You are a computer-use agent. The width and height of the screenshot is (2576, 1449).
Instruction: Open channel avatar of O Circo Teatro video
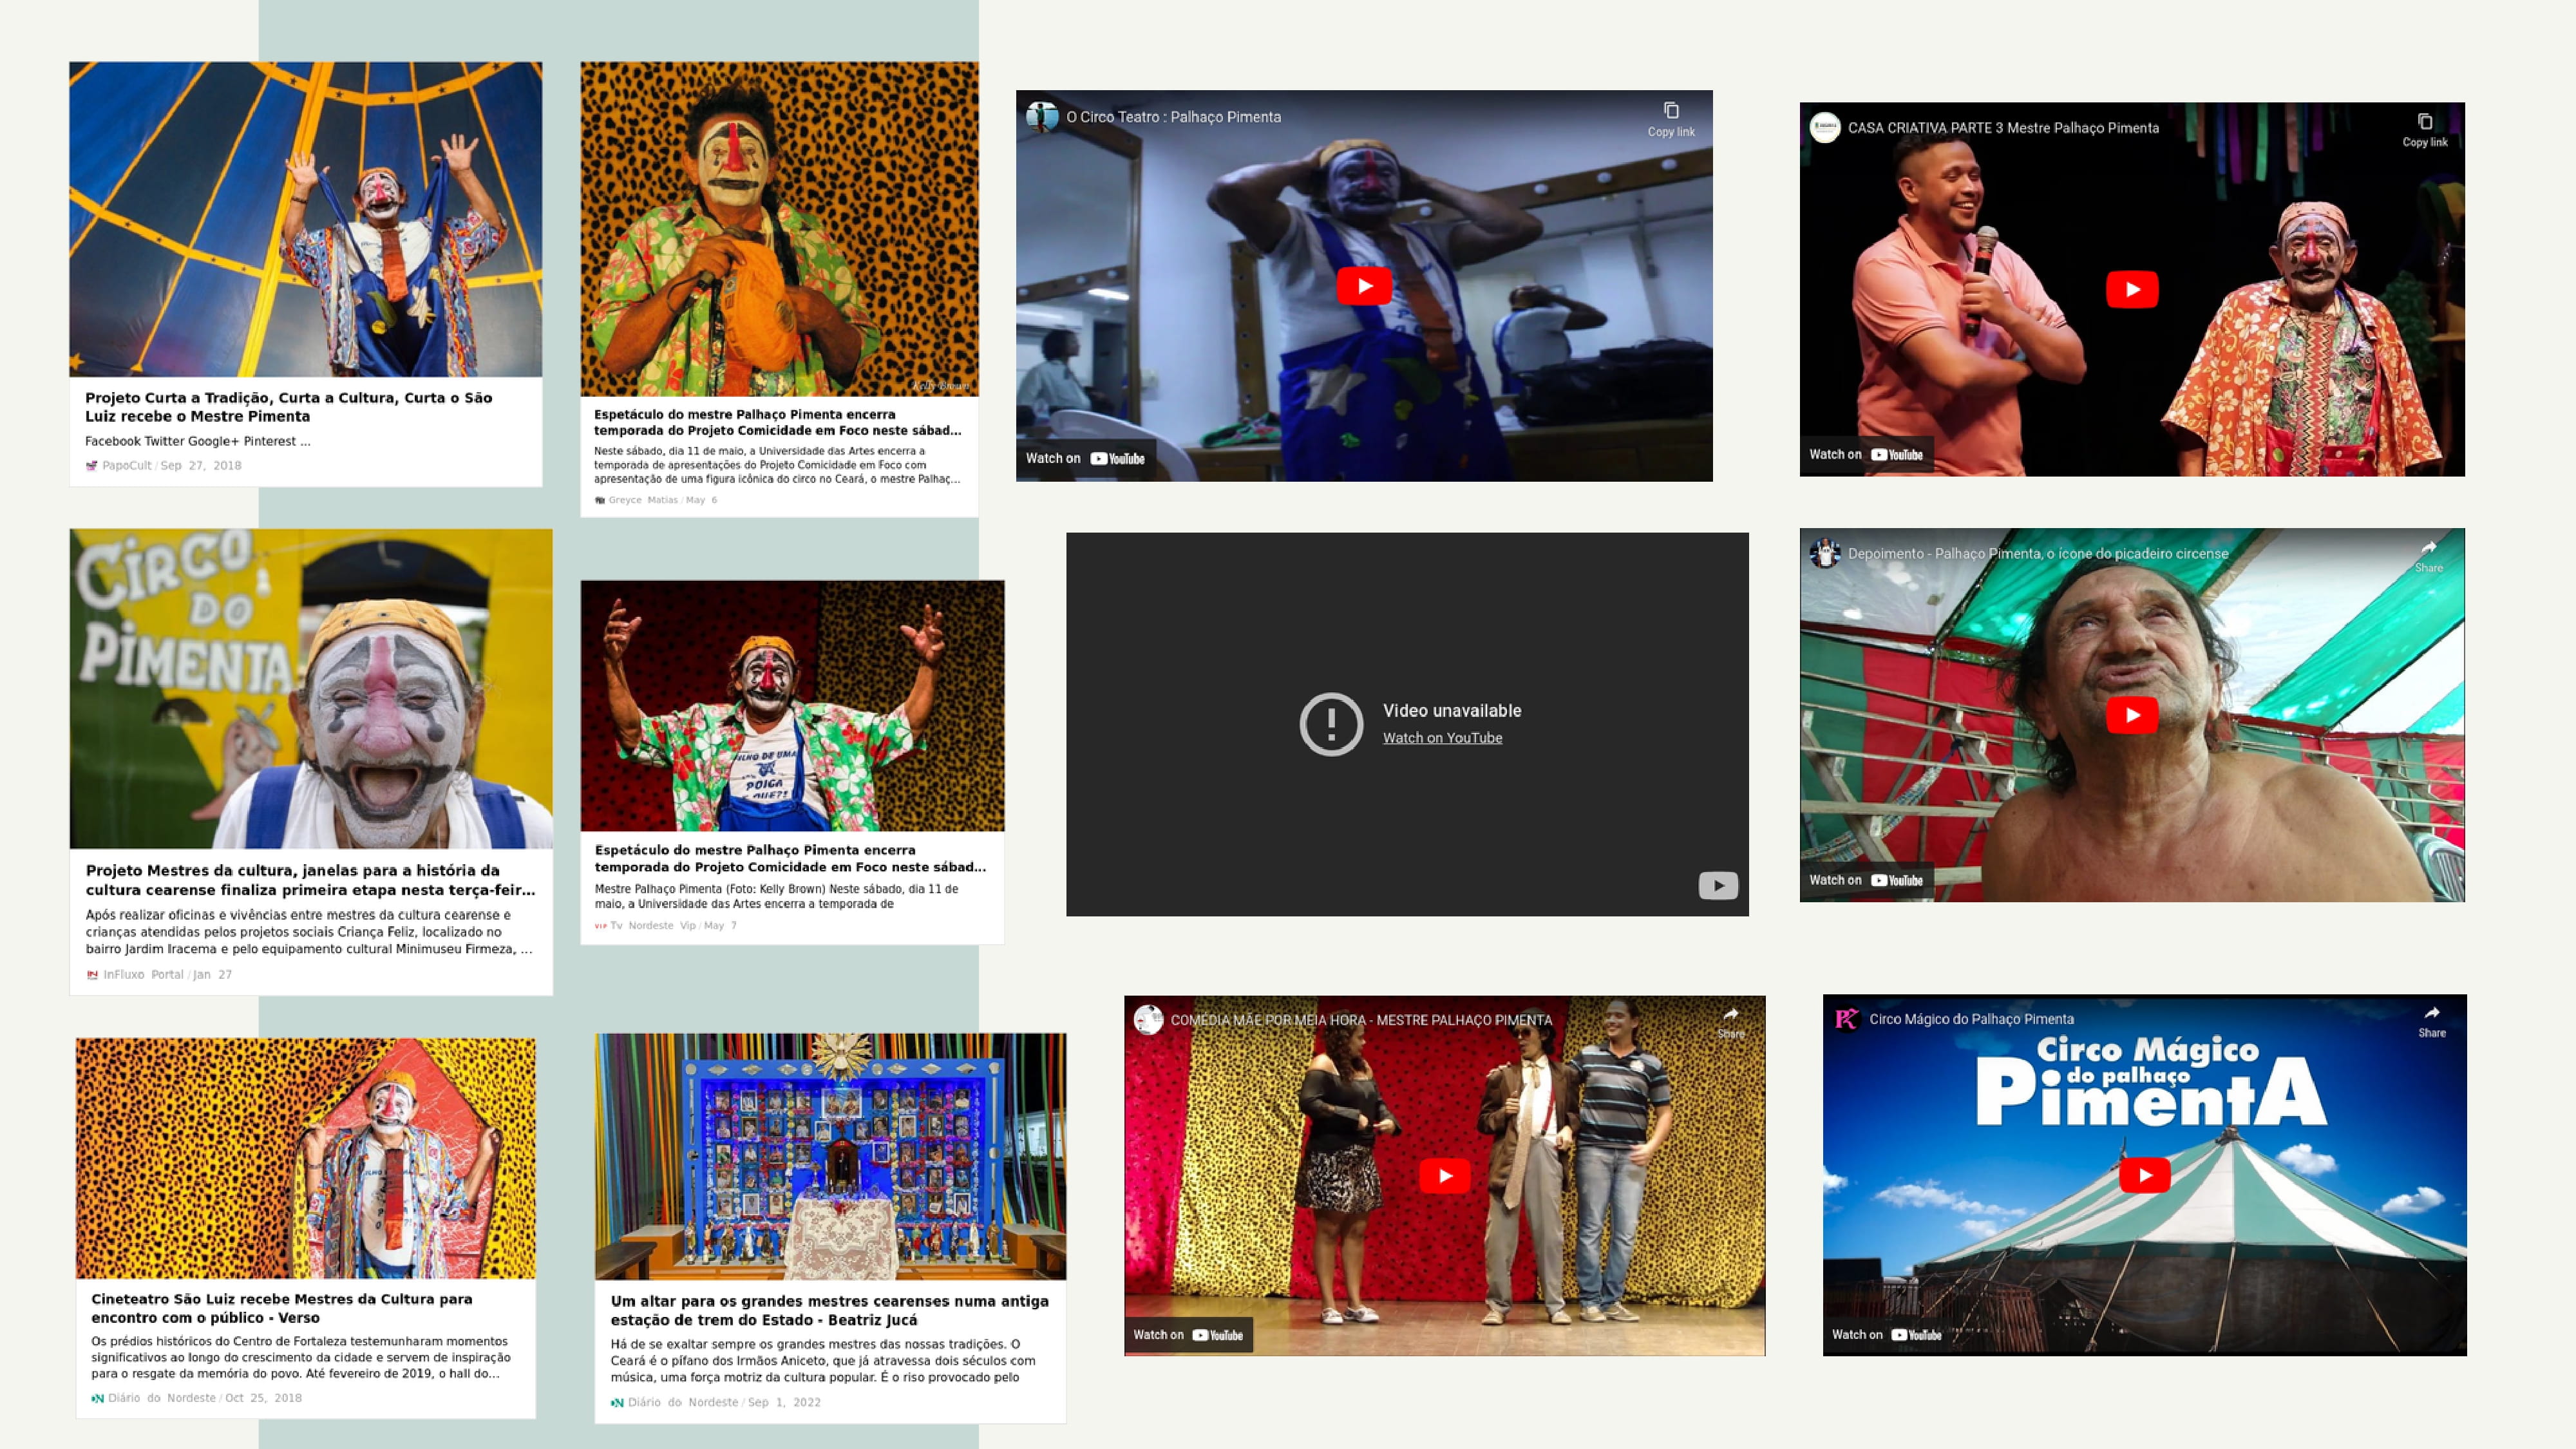[1041, 117]
